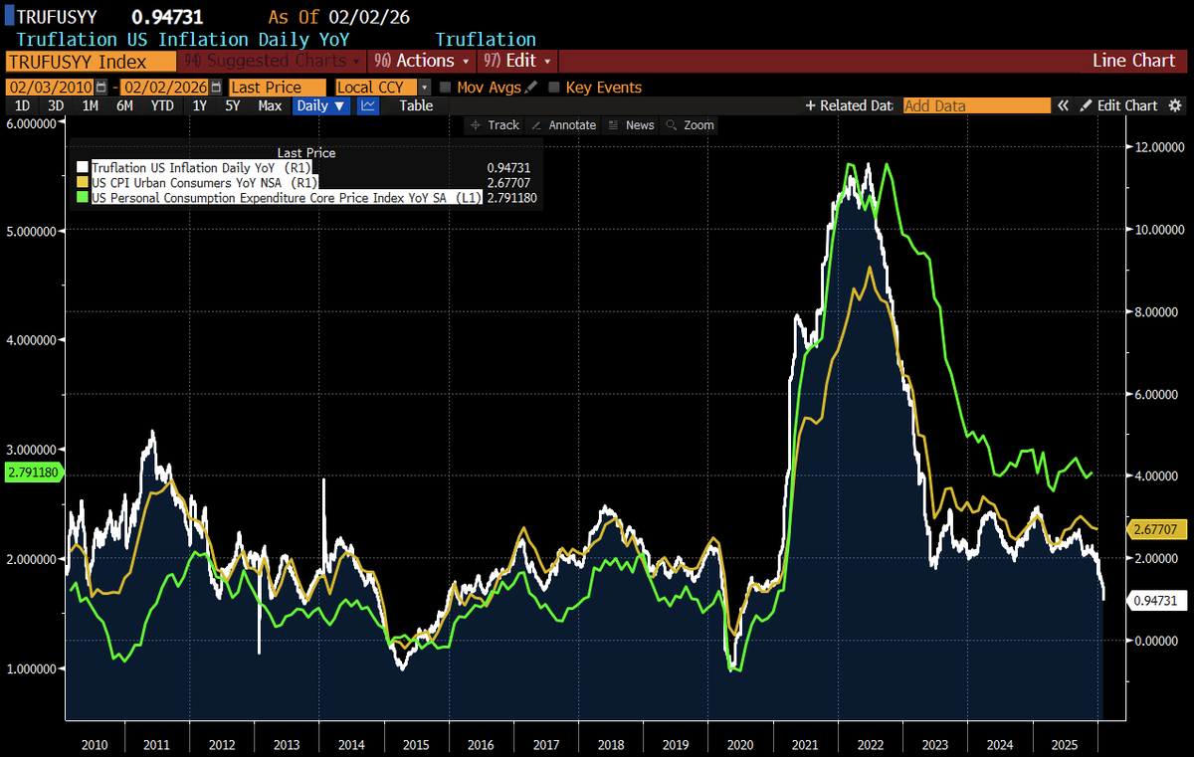This screenshot has width=1194, height=757.
Task: Click the + Related Data button
Action: [x=850, y=105]
